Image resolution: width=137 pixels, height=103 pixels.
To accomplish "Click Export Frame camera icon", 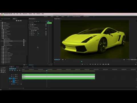I will (x=108, y=64).
